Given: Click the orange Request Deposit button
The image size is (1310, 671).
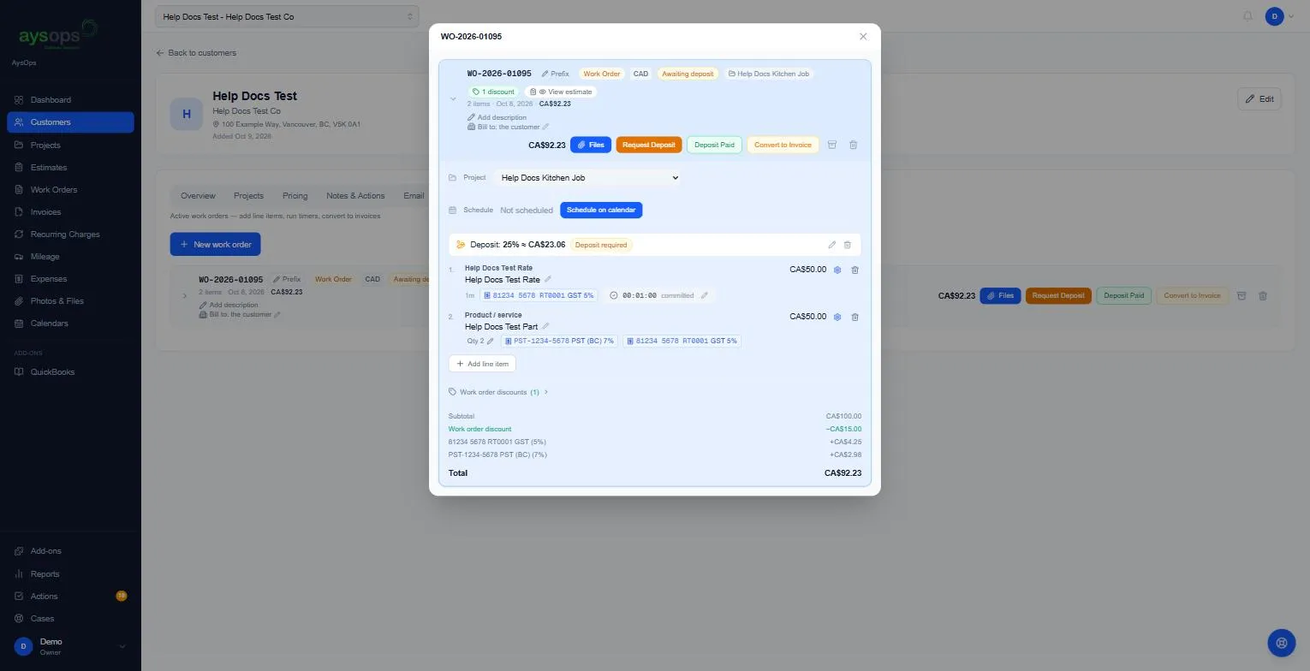Looking at the screenshot, I should click(x=648, y=145).
